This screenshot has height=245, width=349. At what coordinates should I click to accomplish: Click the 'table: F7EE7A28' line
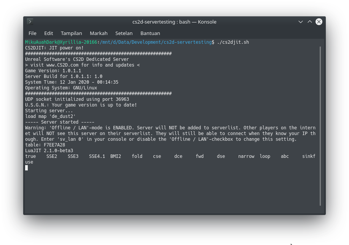point(45,145)
